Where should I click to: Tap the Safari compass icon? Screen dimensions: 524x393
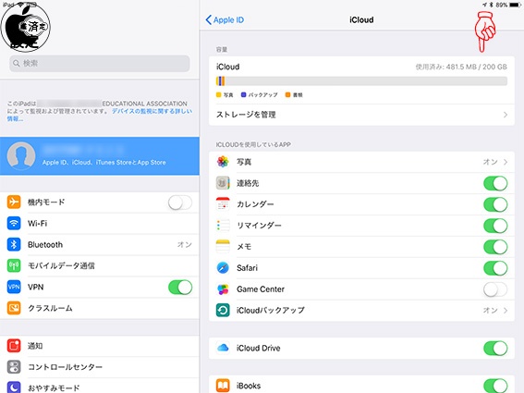click(x=223, y=268)
